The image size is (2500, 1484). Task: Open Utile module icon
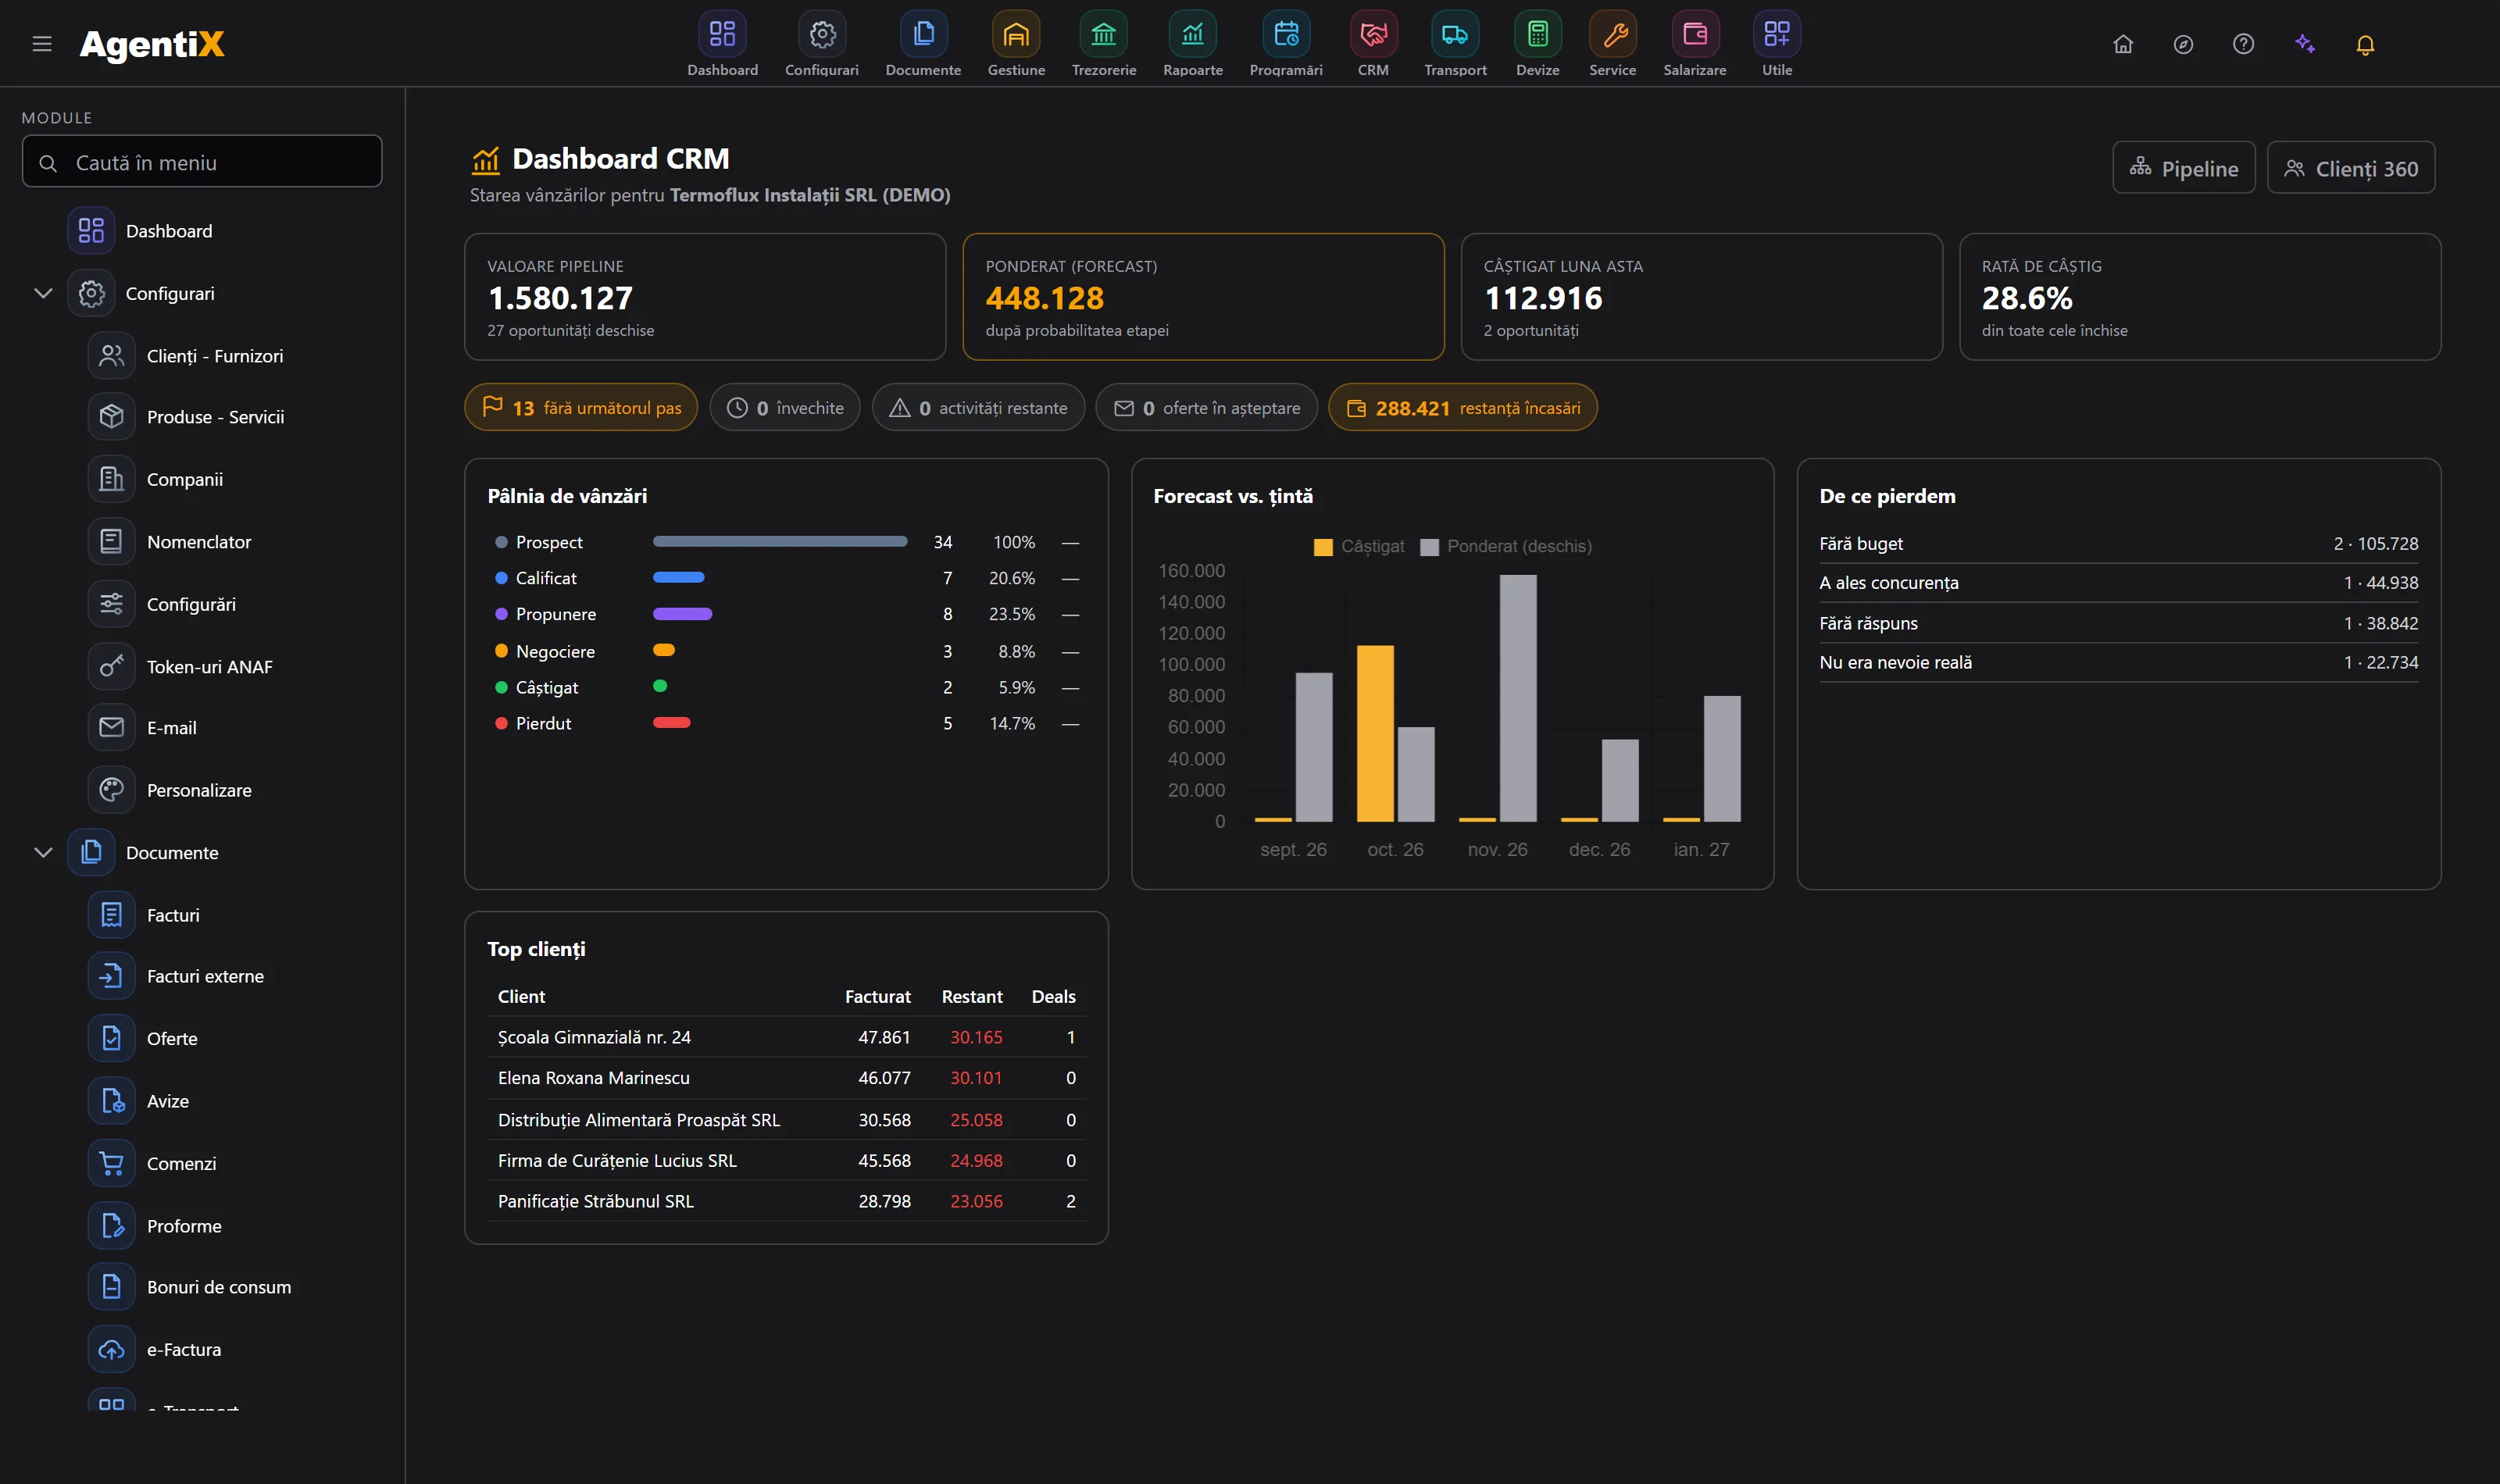pyautogui.click(x=1777, y=34)
